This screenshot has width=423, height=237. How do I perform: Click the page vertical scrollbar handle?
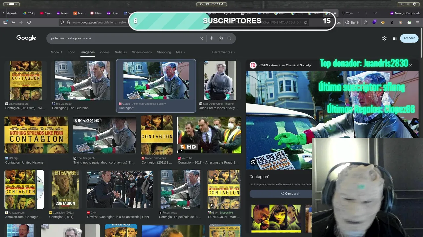(421, 43)
